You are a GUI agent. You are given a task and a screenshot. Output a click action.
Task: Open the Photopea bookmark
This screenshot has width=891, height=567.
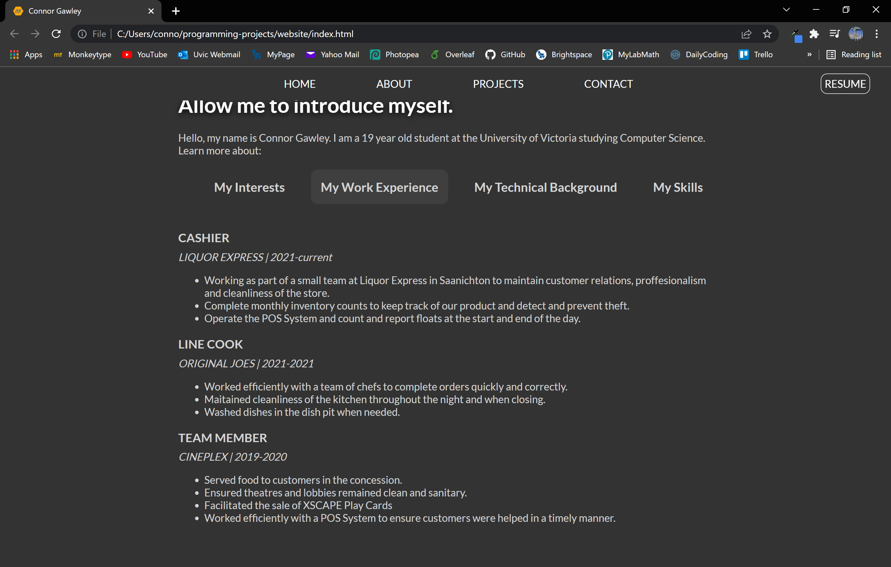click(x=394, y=55)
